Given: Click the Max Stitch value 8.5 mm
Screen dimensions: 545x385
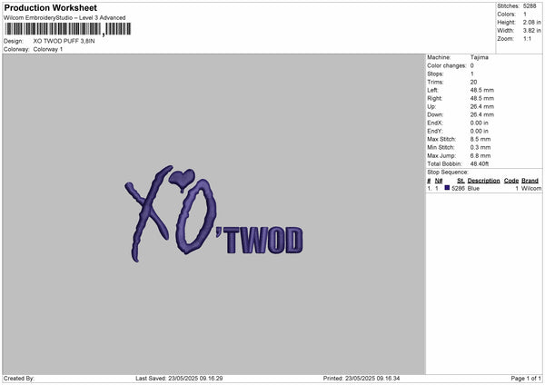Looking at the screenshot, I should pos(481,139).
